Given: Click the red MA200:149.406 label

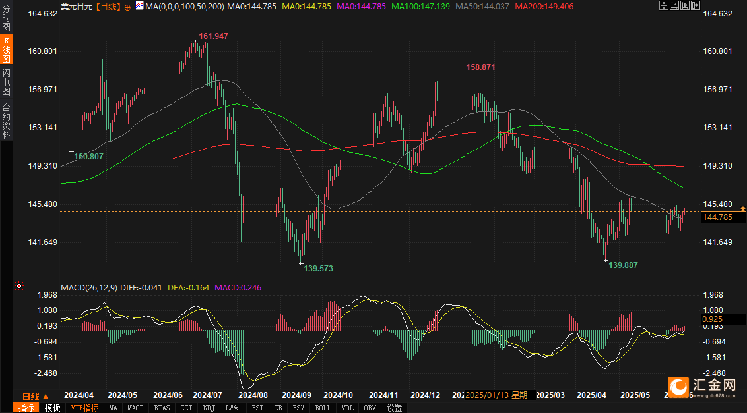Looking at the screenshot, I should [x=544, y=7].
